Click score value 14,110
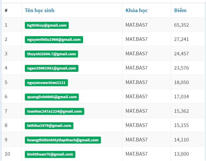 click(181, 140)
